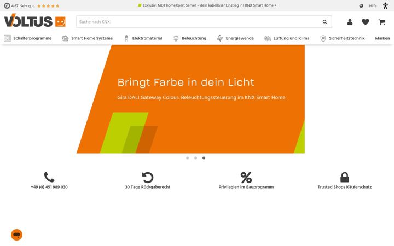This screenshot has height=246, width=394.
Task: Click the five-star rating stars
Action: (48, 6)
